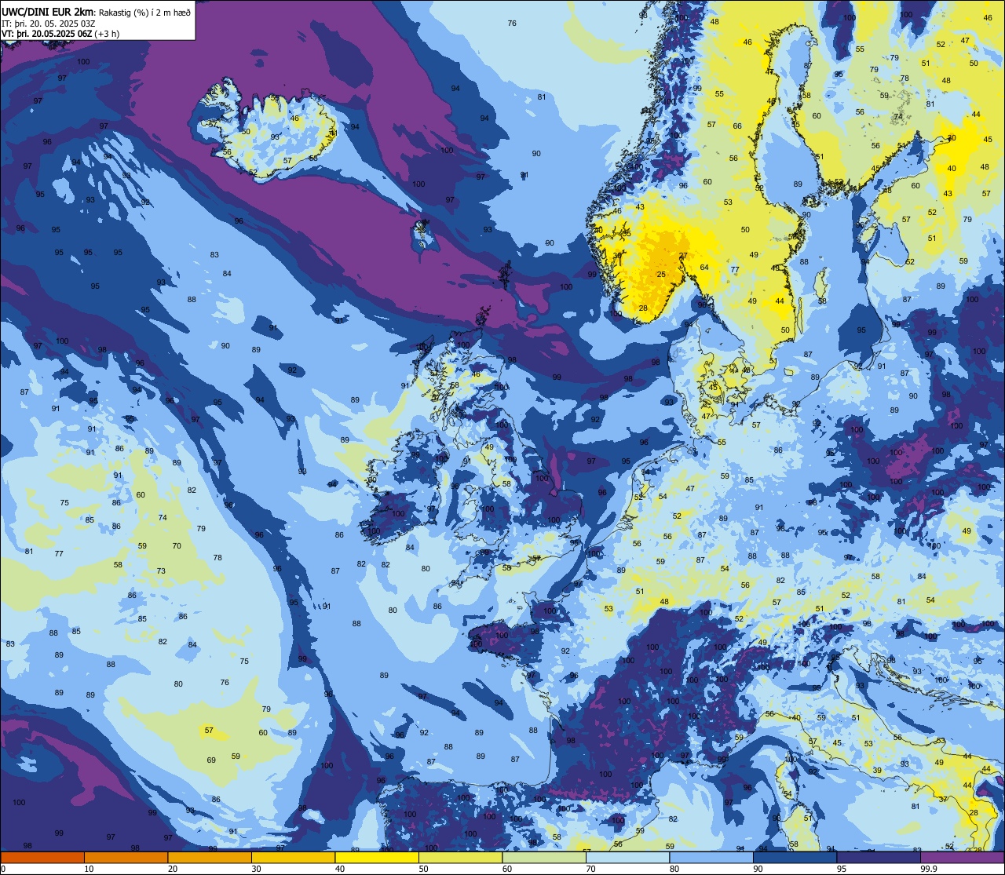
Task: Click the 30–40 % golden yellow legend swatch
Action: pos(293,857)
